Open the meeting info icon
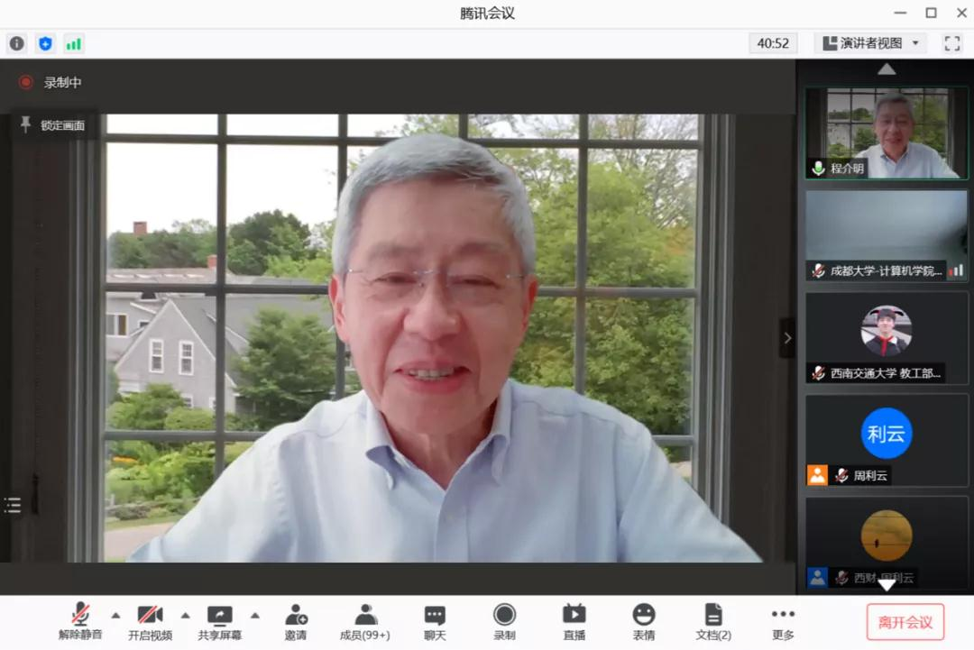This screenshot has width=974, height=650. tap(17, 43)
